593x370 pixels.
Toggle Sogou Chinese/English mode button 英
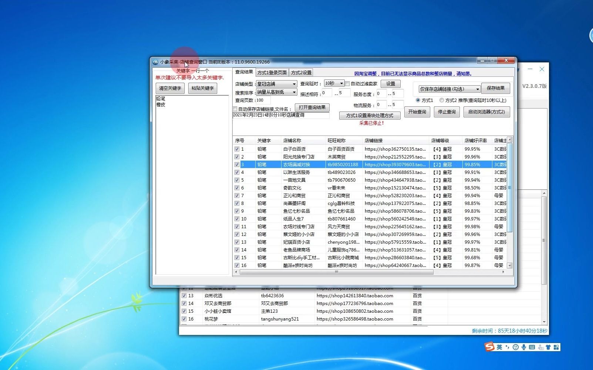[x=499, y=347]
